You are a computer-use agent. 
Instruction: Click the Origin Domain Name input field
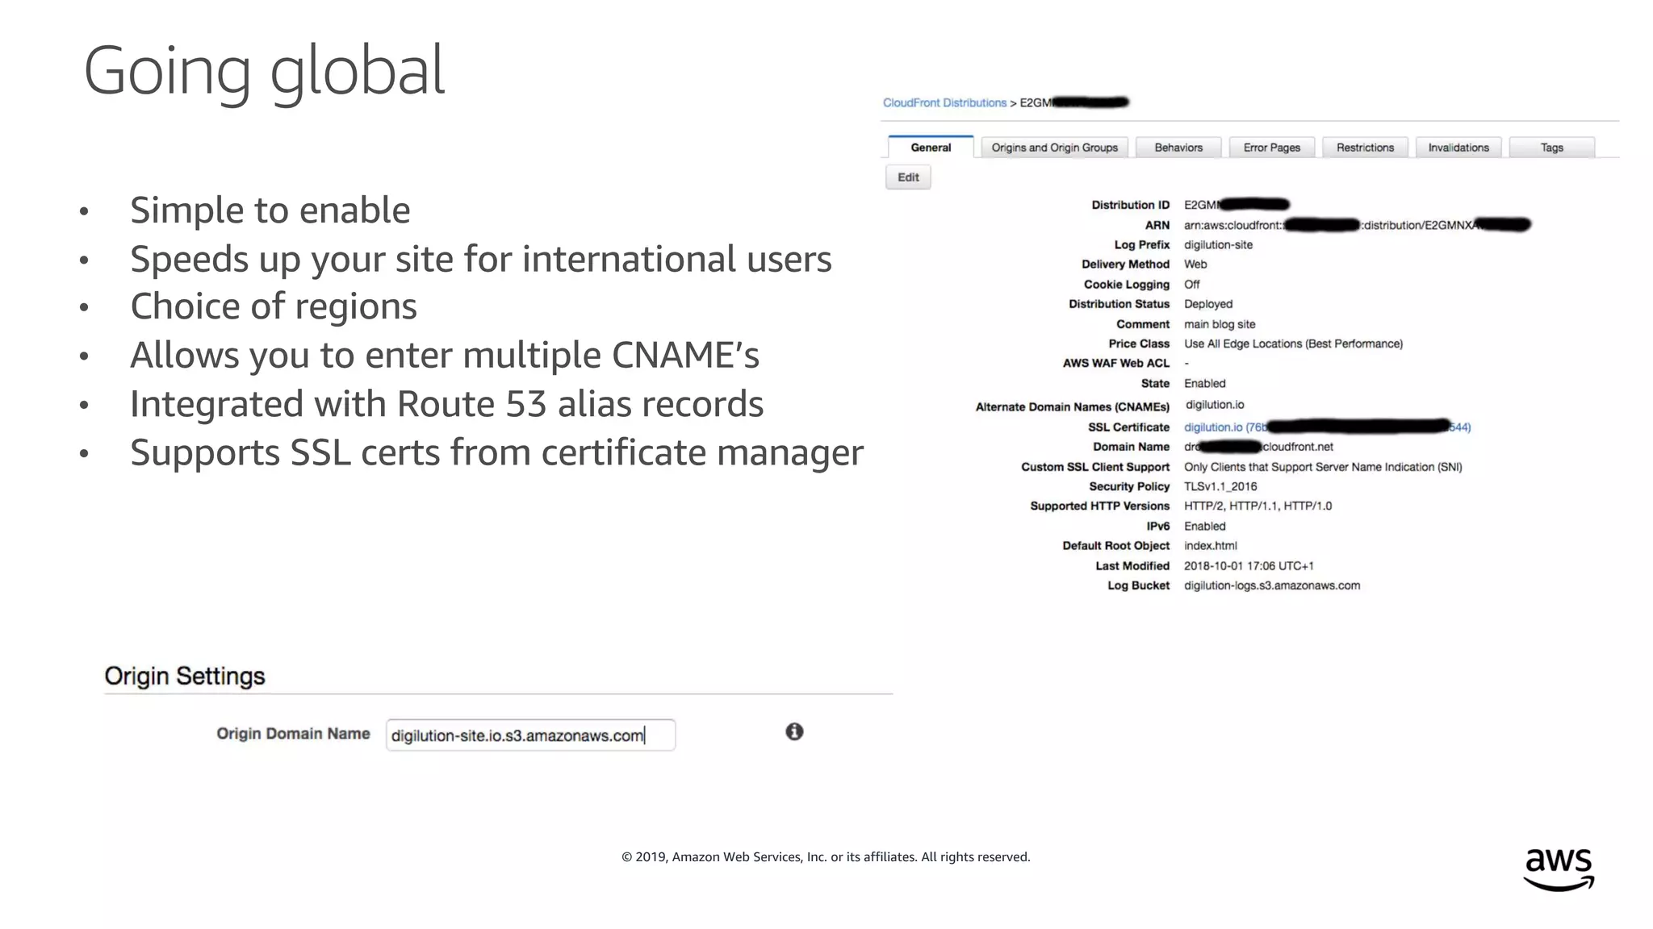pos(530,735)
